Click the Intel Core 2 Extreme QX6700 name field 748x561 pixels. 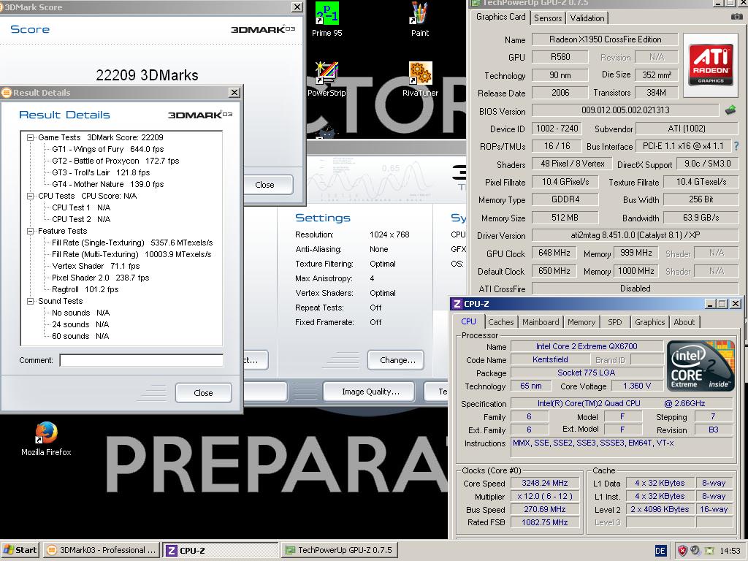[587, 346]
